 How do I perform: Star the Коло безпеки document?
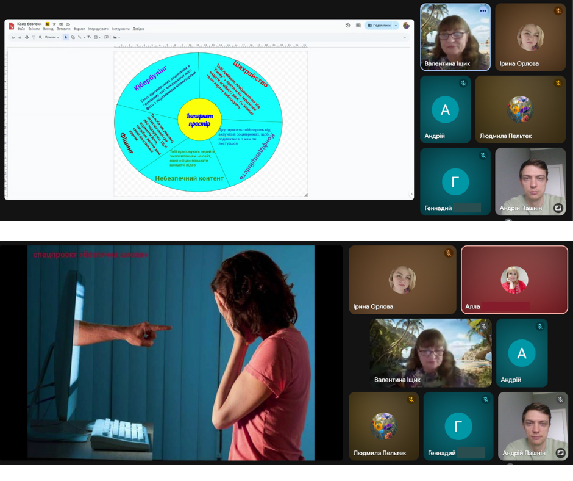(x=54, y=23)
